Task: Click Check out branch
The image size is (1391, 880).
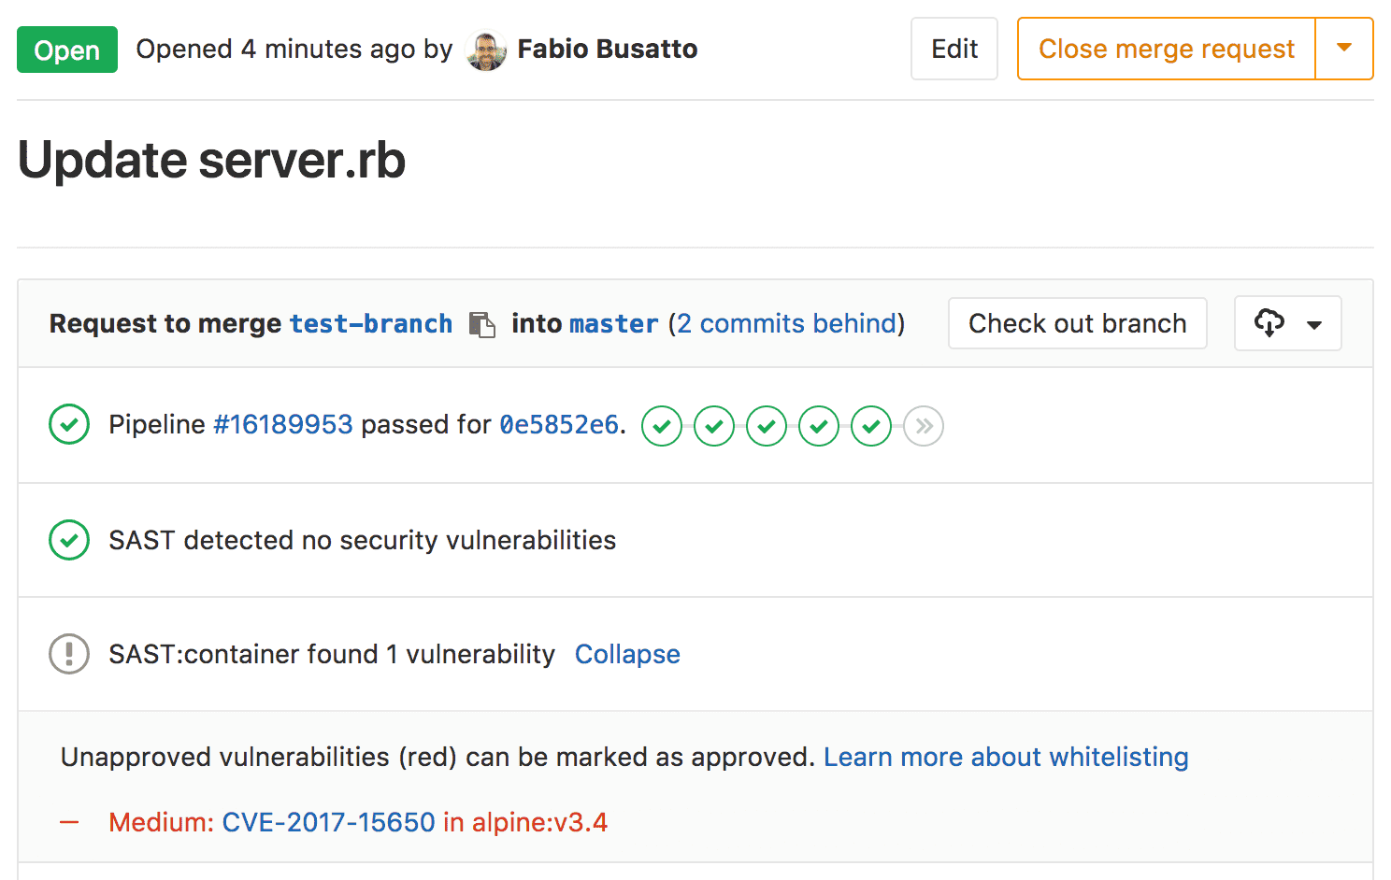Action: 1077,323
